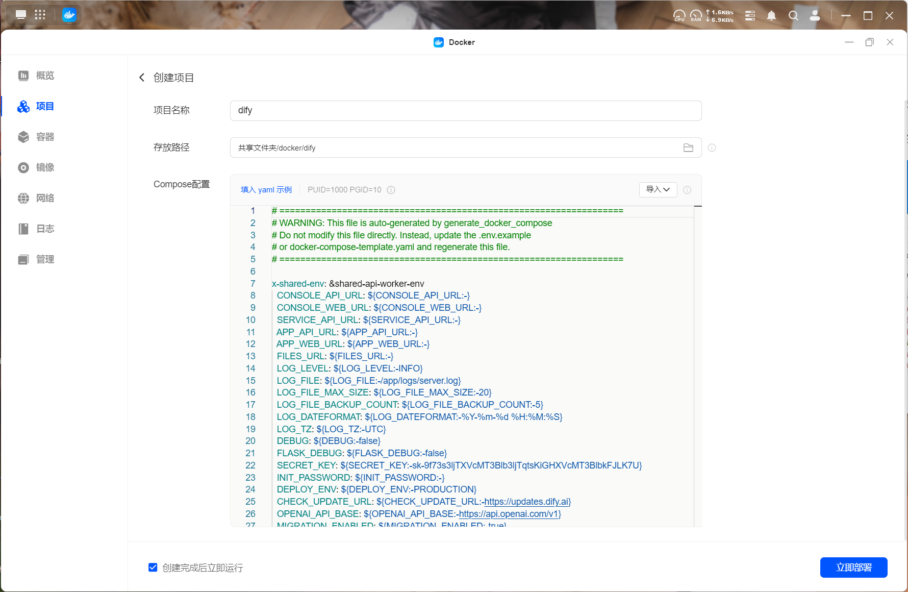This screenshot has height=592, width=908.
Task: Check the RAM usage indicator
Action: coord(696,16)
